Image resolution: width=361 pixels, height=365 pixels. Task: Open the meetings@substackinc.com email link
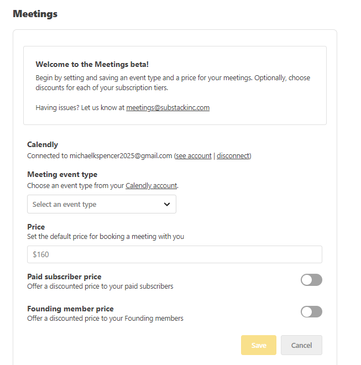point(168,107)
